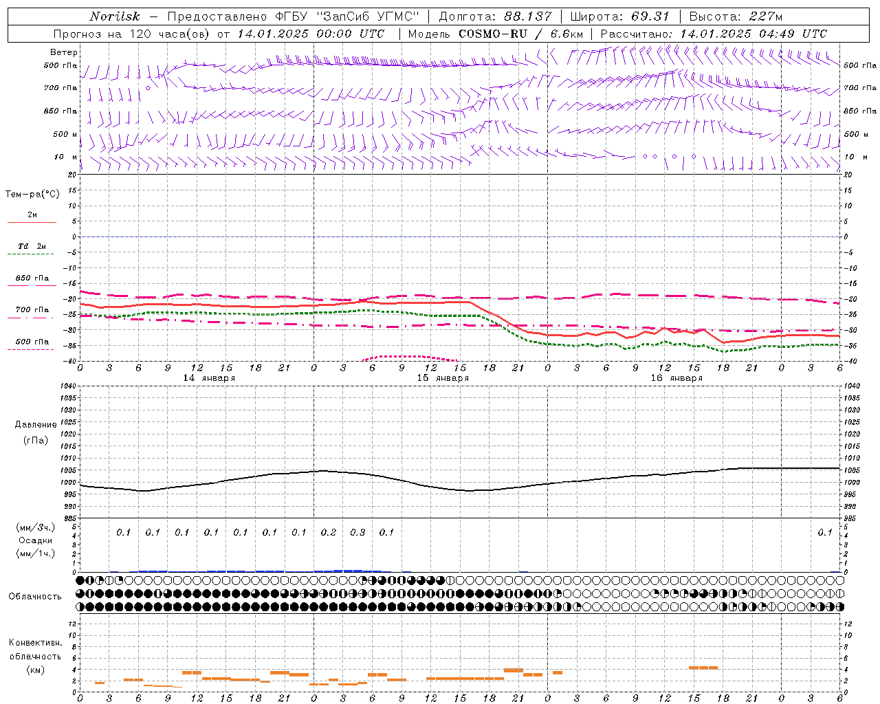Click the "(км)" unit under convective cloudiness
880x704 pixels.
pyautogui.click(x=36, y=670)
